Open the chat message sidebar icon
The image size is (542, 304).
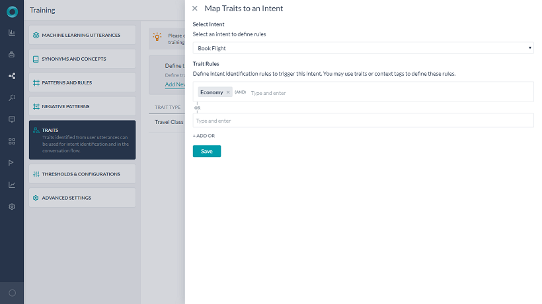12,119
